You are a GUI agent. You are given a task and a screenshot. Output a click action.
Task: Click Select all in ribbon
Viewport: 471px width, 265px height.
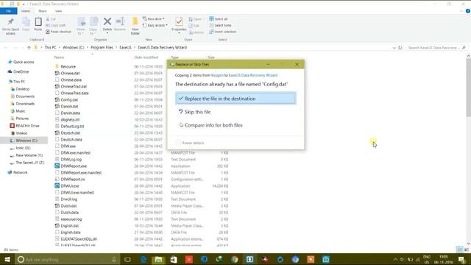tap(219, 19)
